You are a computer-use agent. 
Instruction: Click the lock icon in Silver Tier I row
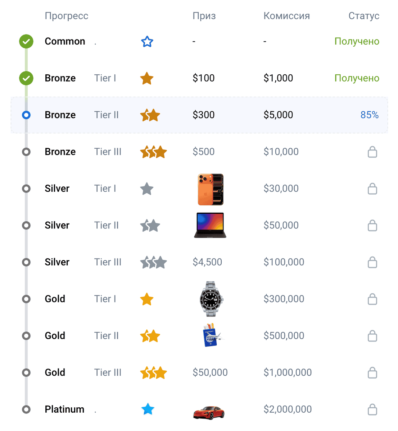pos(372,189)
